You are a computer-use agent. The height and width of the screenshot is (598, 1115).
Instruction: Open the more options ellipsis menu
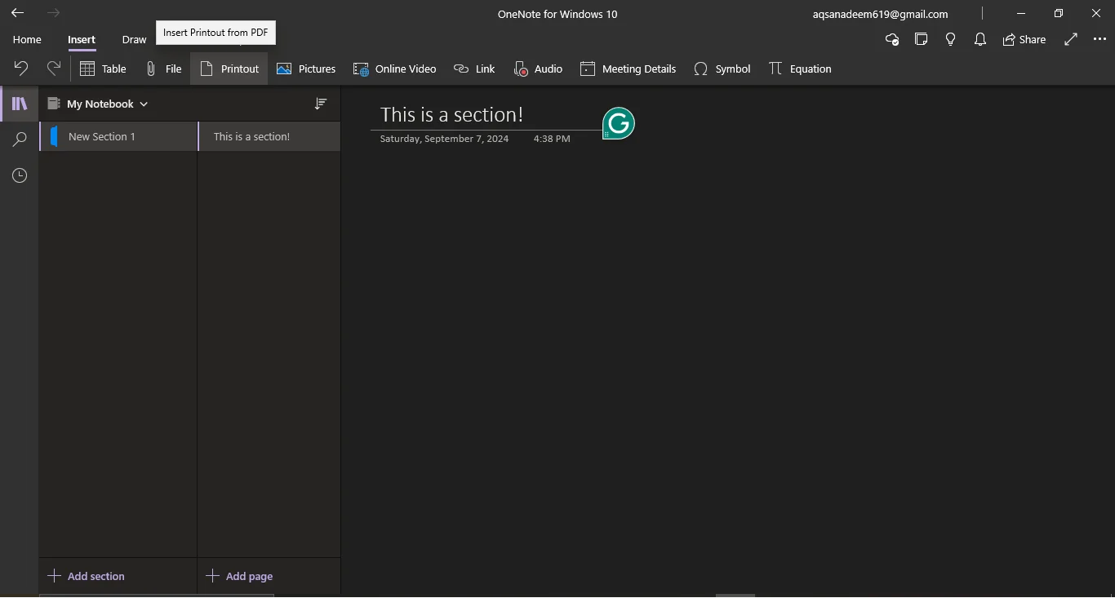pos(1099,39)
